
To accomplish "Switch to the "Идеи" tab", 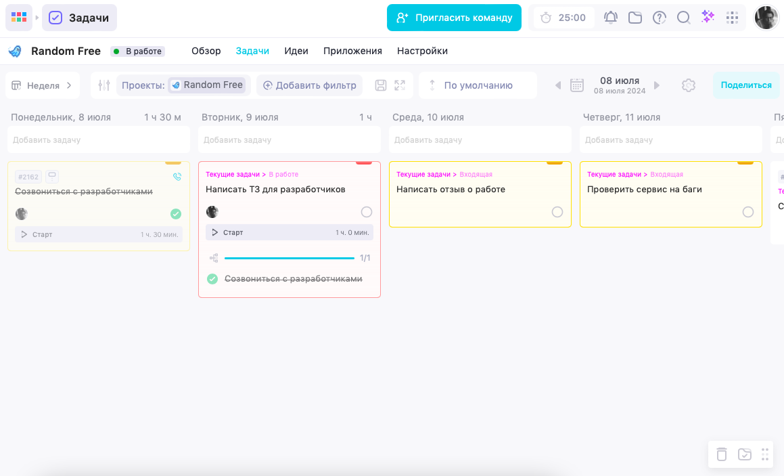I will (x=296, y=51).
